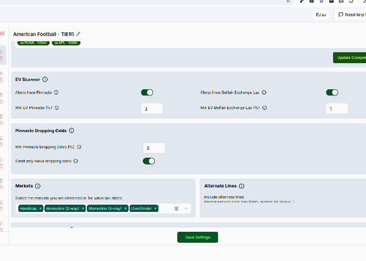366x261 pixels.
Task: Remove Moneyline (2-way) market tag
Action: point(83,208)
